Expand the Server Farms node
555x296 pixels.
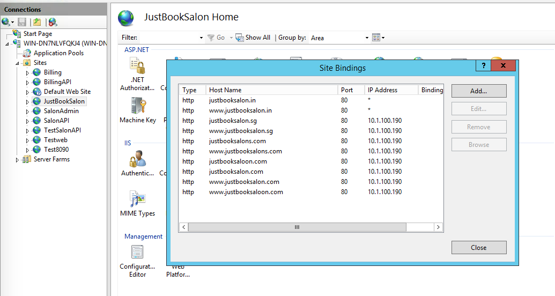[x=17, y=160]
